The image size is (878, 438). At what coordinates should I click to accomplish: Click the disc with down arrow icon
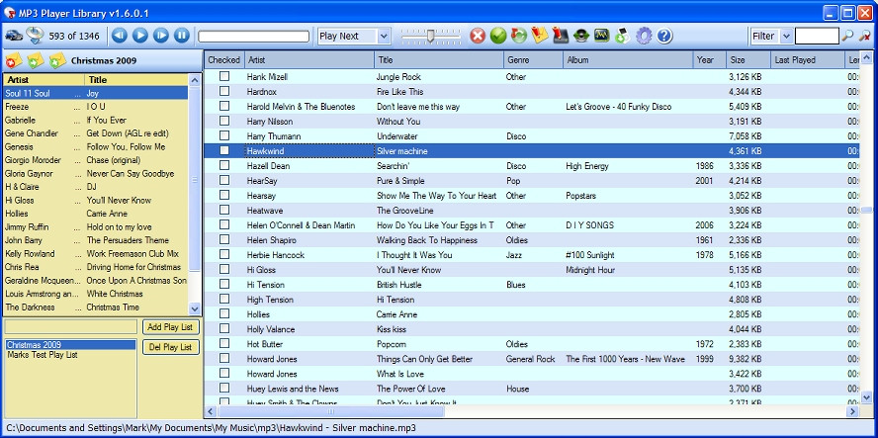(x=36, y=36)
